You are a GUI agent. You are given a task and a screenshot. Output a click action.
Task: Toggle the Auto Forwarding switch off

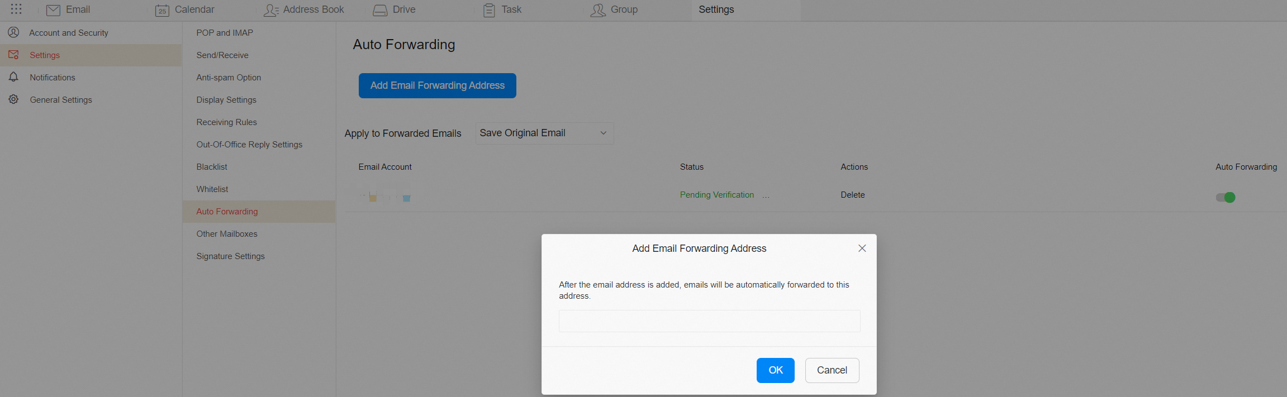tap(1226, 197)
